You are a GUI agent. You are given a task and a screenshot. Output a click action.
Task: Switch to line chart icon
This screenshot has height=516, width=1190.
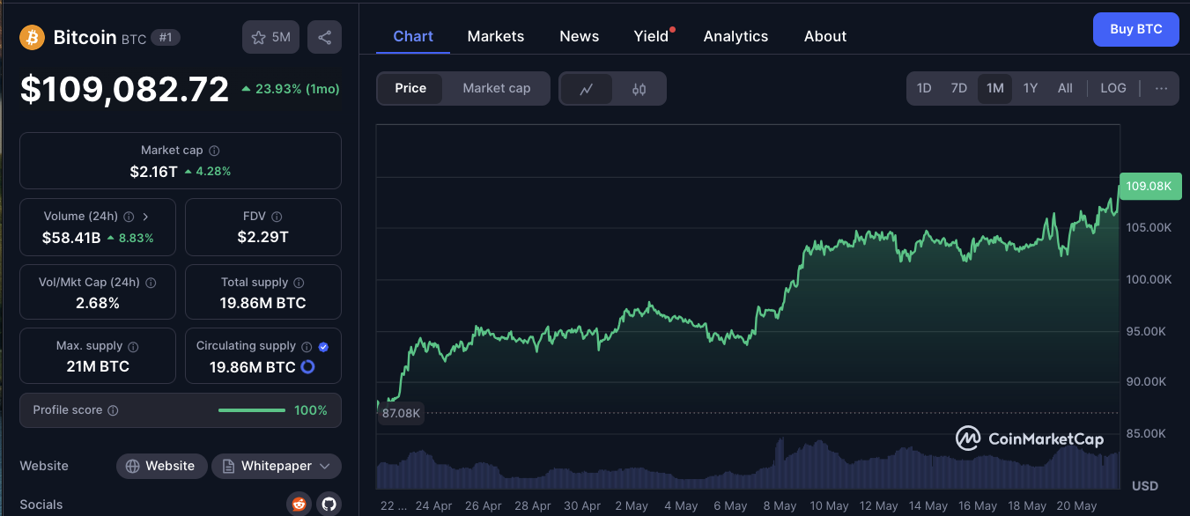[x=587, y=89]
